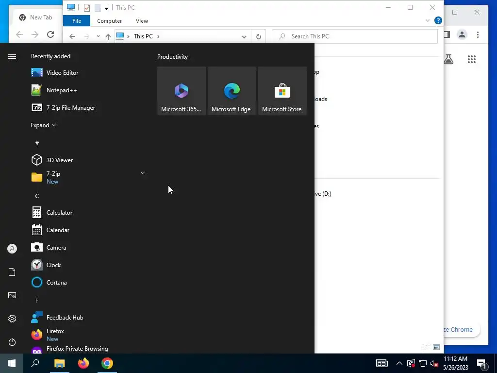
Task: Switch Explorer to large icons view
Action: pyautogui.click(x=436, y=347)
